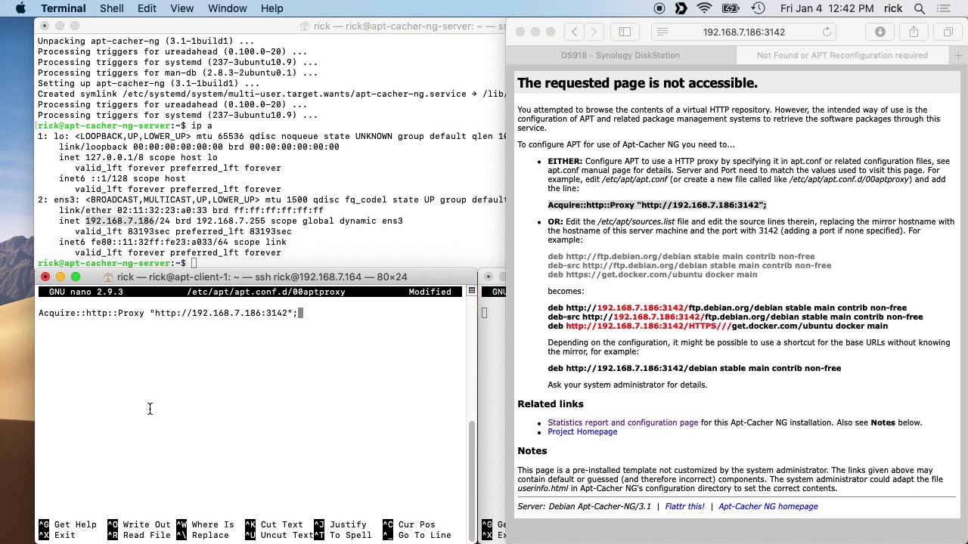Click the Modified status in nano header
The image size is (968, 544).
430,292
